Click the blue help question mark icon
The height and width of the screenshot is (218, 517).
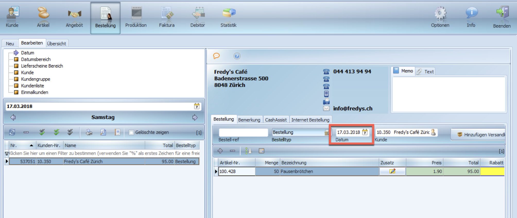coord(237,56)
